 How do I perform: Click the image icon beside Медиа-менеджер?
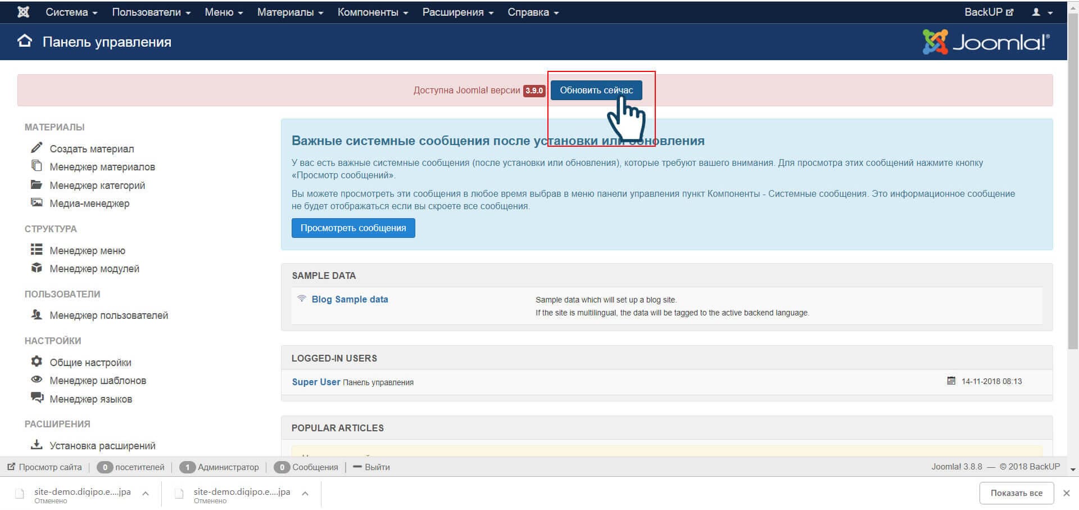(37, 202)
